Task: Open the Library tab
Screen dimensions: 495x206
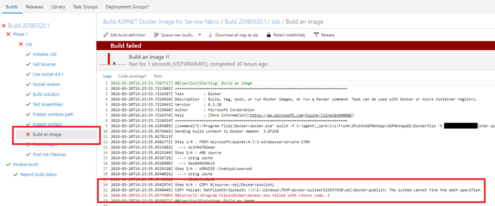Action: (x=58, y=7)
